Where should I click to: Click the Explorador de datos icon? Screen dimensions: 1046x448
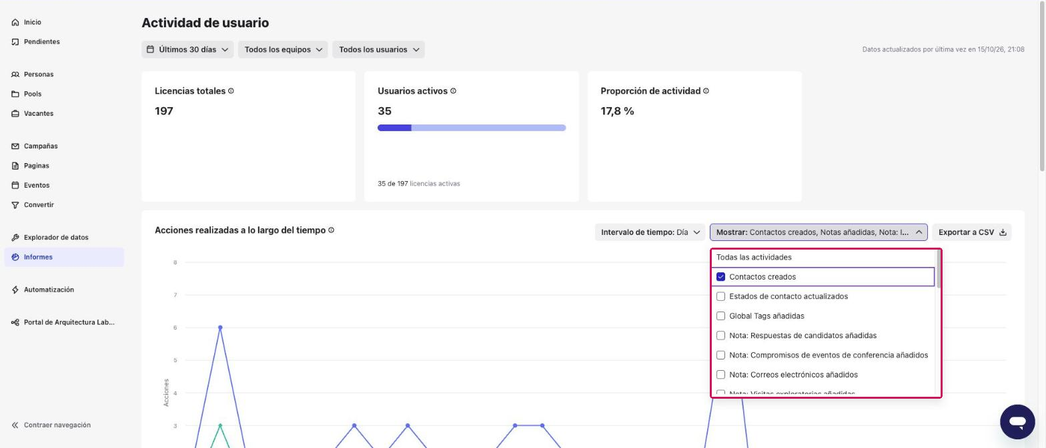coord(15,238)
